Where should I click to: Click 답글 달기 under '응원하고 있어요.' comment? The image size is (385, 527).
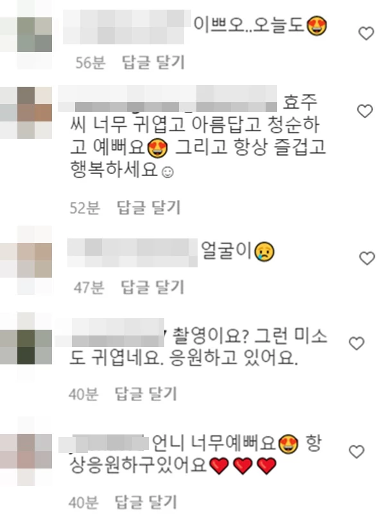[x=146, y=394]
